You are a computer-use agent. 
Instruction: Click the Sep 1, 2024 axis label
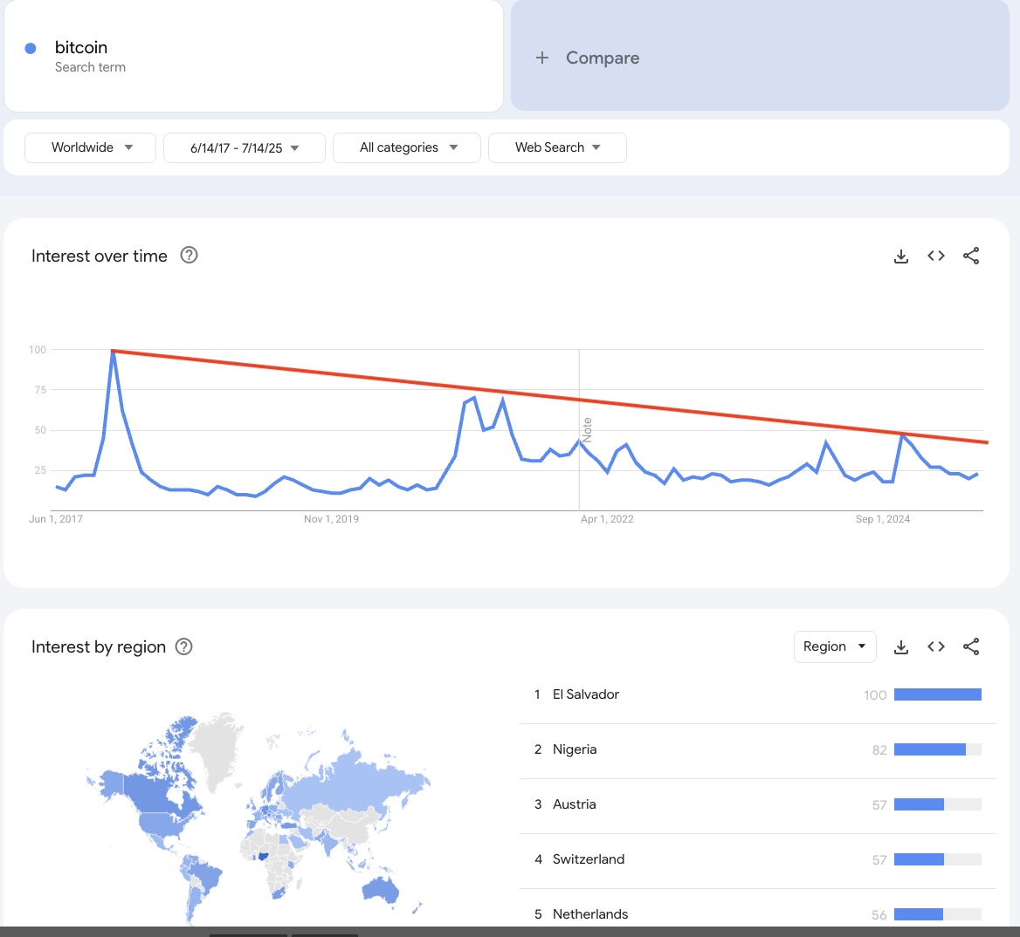(883, 519)
